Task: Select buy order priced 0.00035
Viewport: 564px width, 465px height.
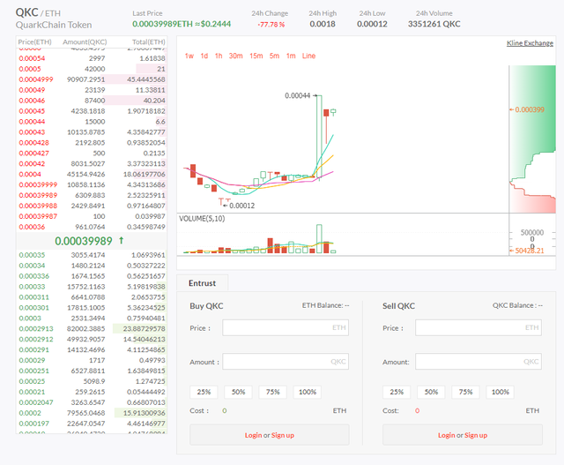Action: click(x=92, y=255)
